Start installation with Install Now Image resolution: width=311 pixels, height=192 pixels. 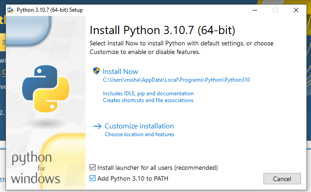click(120, 72)
